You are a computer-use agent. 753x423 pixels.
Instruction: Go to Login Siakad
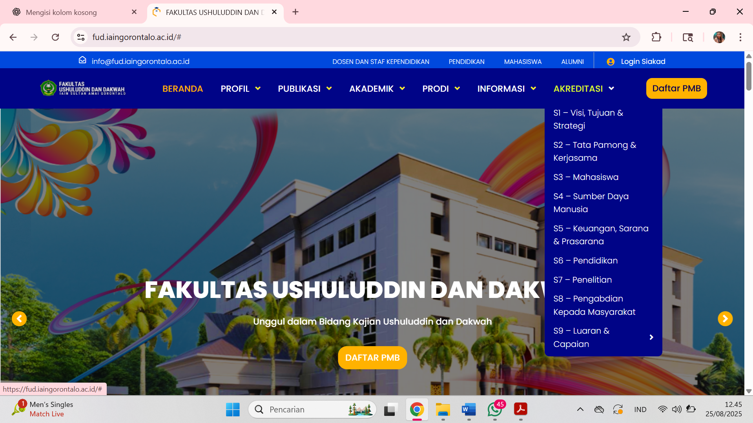[x=643, y=62]
